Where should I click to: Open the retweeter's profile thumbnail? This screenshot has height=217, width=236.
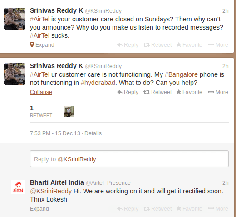coord(69,112)
